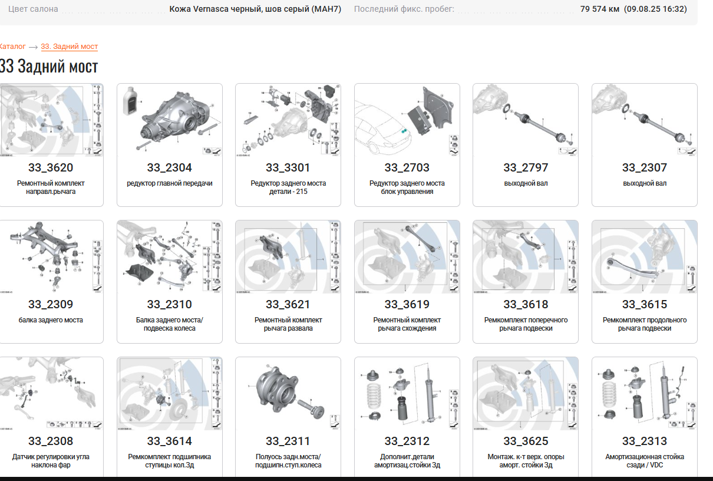Open diagram thumbnail for 33_2797 выходной вал
The height and width of the screenshot is (481, 713).
[526, 121]
